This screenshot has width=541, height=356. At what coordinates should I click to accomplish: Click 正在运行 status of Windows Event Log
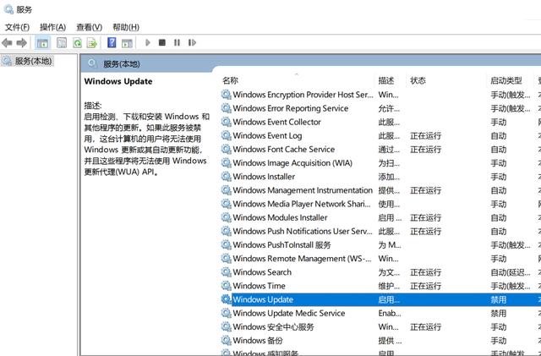pyautogui.click(x=426, y=136)
